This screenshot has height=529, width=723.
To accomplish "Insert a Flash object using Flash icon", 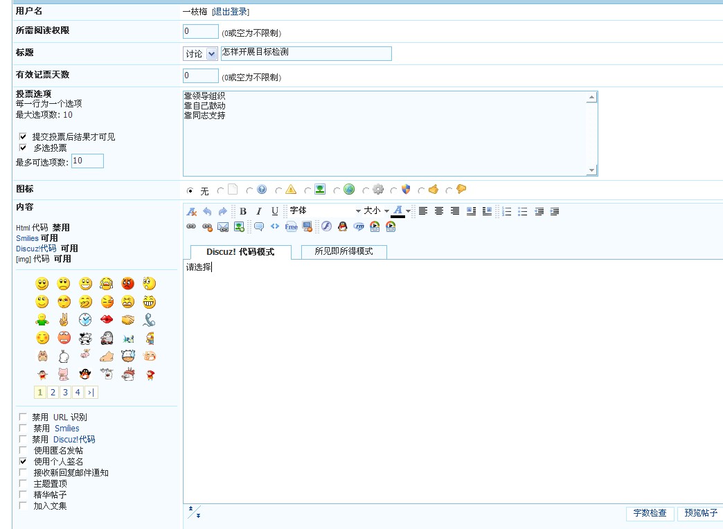I will coord(326,226).
